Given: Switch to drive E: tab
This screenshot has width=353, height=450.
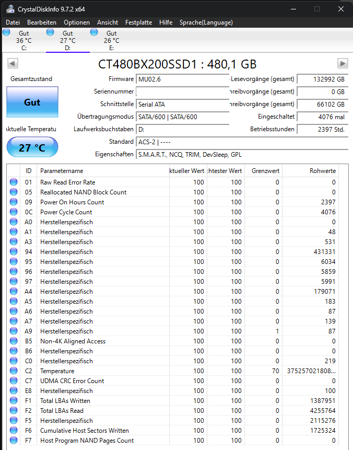Looking at the screenshot, I should point(112,40).
